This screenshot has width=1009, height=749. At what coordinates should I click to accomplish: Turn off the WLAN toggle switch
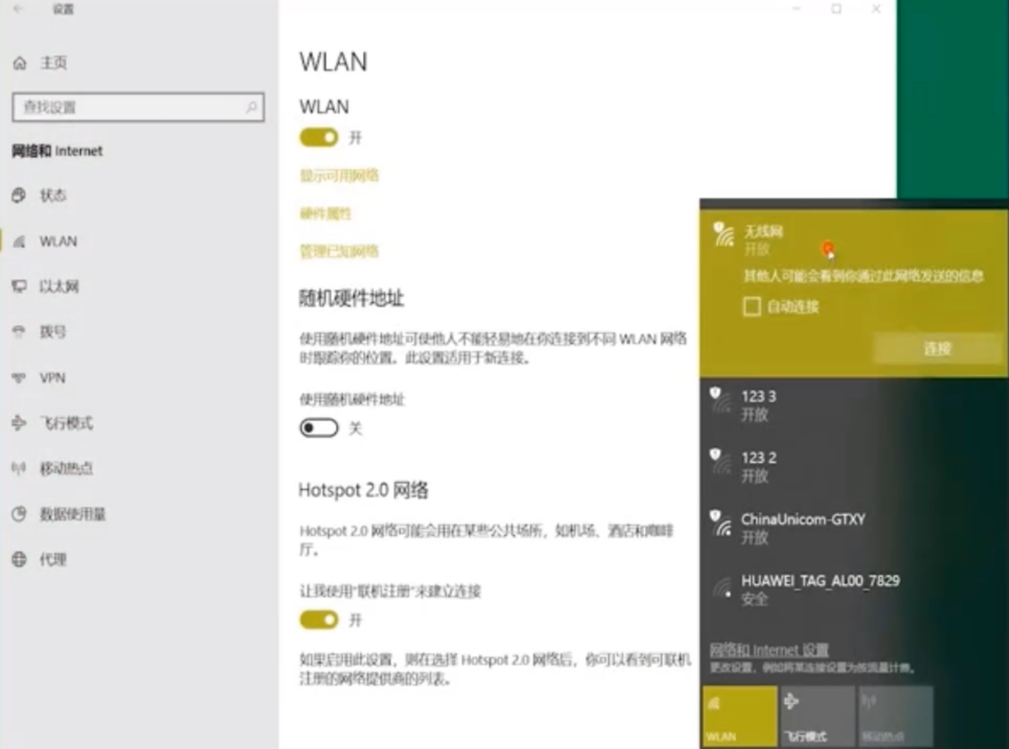[x=318, y=138]
